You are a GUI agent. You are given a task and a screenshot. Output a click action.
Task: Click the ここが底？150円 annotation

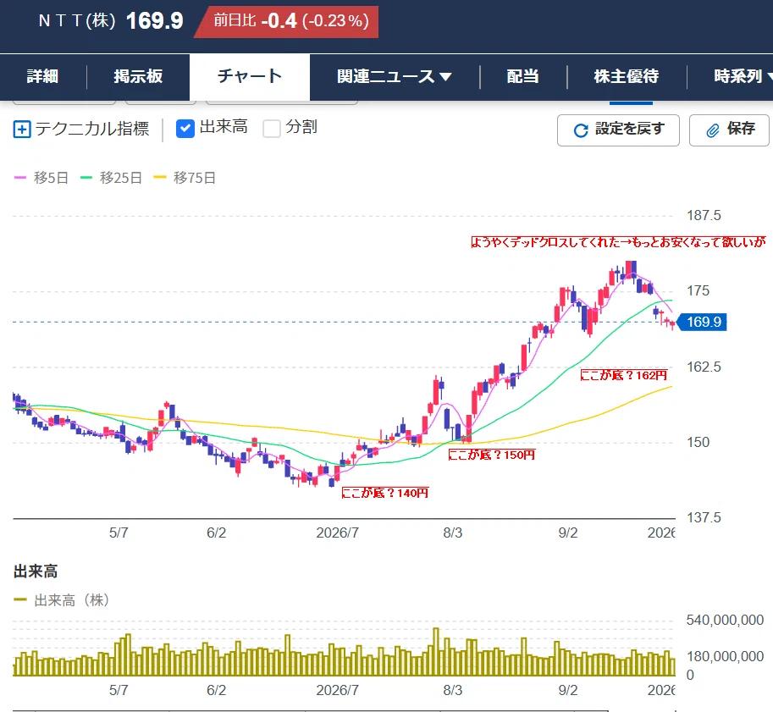[492, 455]
